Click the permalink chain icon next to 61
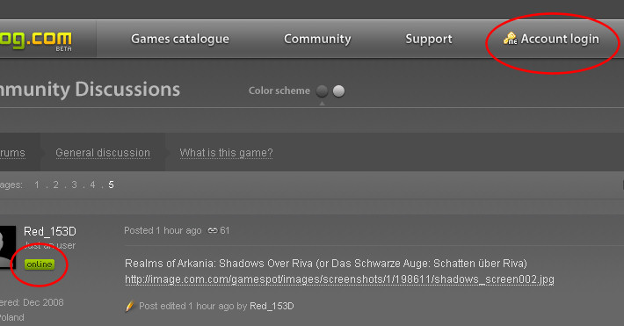 pyautogui.click(x=213, y=230)
